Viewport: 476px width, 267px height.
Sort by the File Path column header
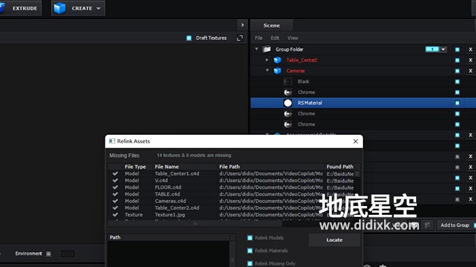[230, 167]
